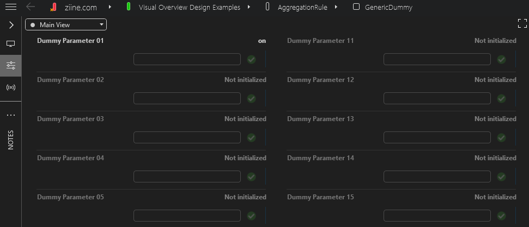Click the green check for Dummy Parameter 12
The image size is (529, 227).
tap(501, 98)
